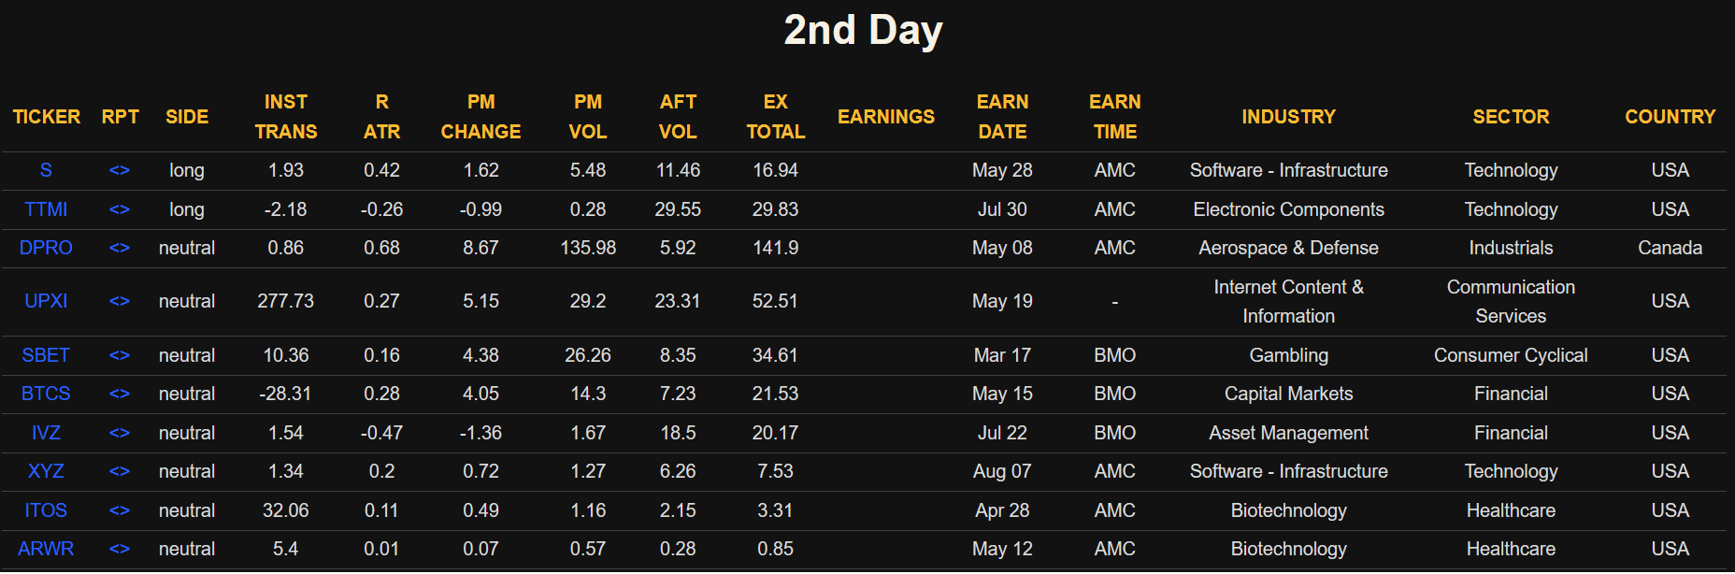
Task: Sort by the COUNTRY column header
Action: pyautogui.click(x=1670, y=117)
